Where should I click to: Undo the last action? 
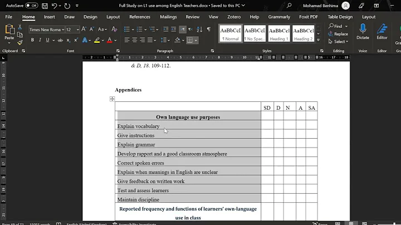[54, 6]
